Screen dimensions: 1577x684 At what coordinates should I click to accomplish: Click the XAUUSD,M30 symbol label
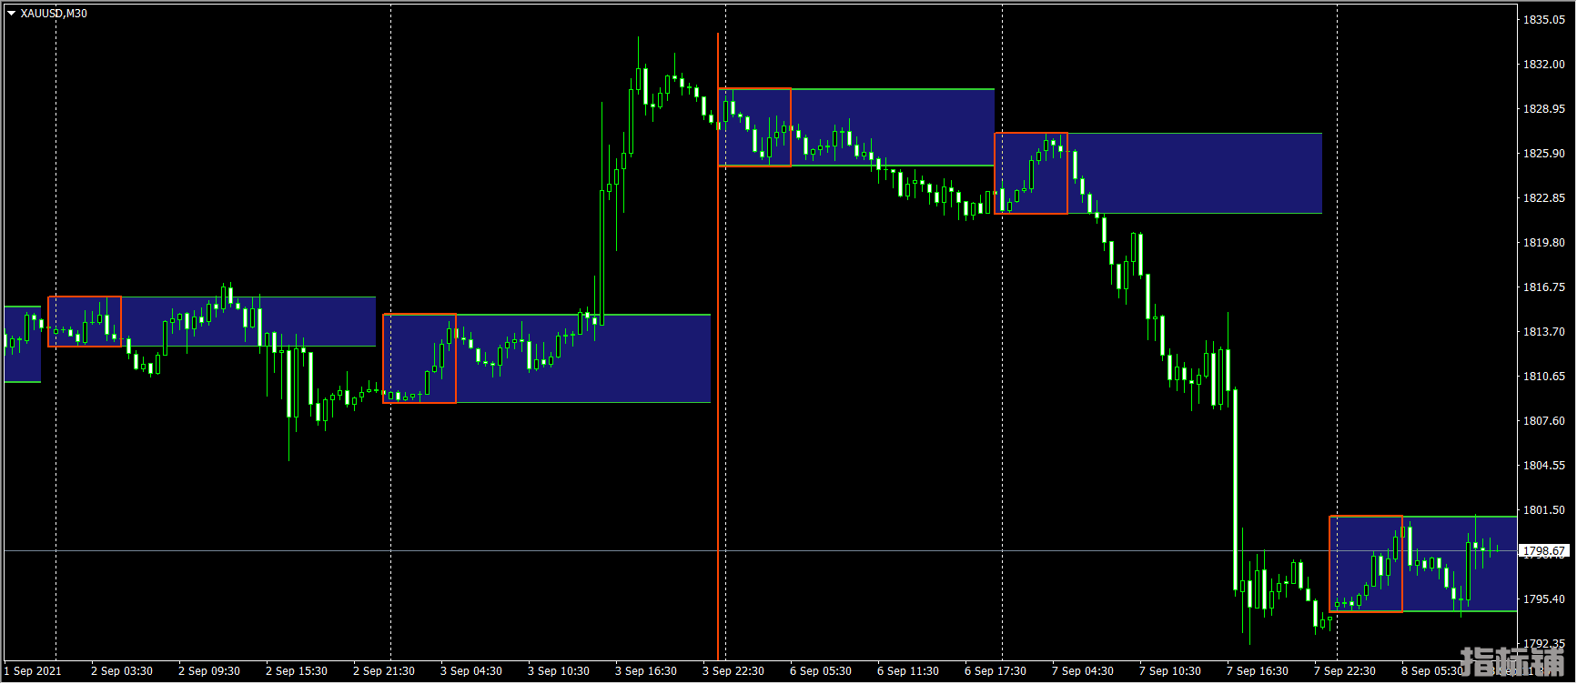coord(54,14)
